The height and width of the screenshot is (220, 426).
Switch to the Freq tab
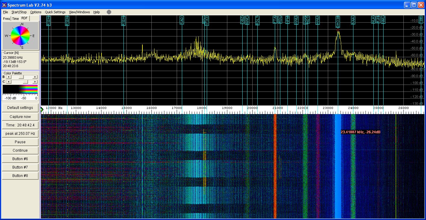pos(6,19)
